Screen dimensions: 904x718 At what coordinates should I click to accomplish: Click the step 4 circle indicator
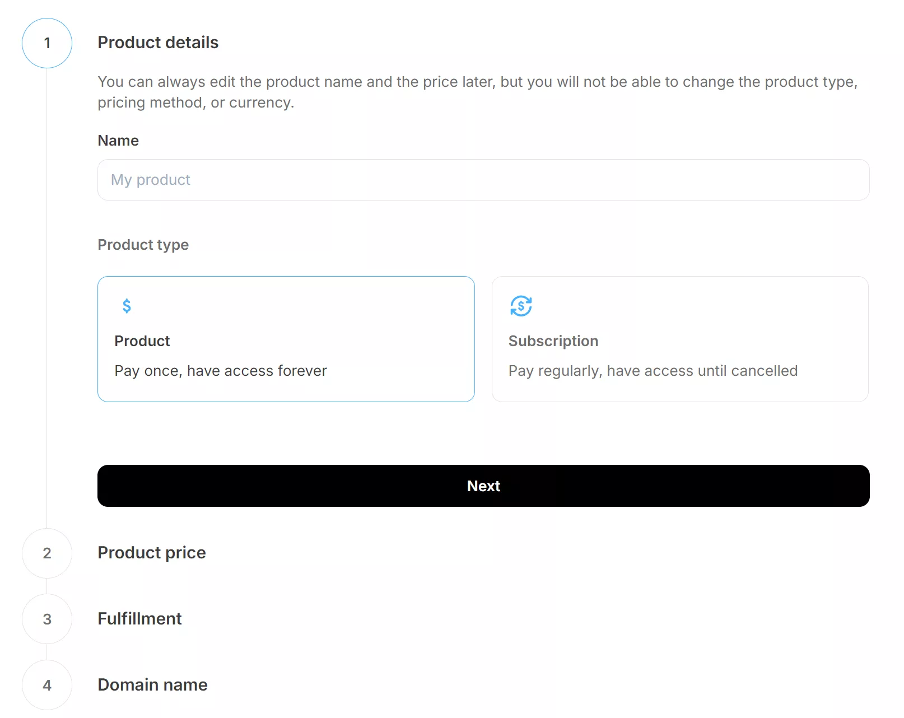click(x=47, y=685)
